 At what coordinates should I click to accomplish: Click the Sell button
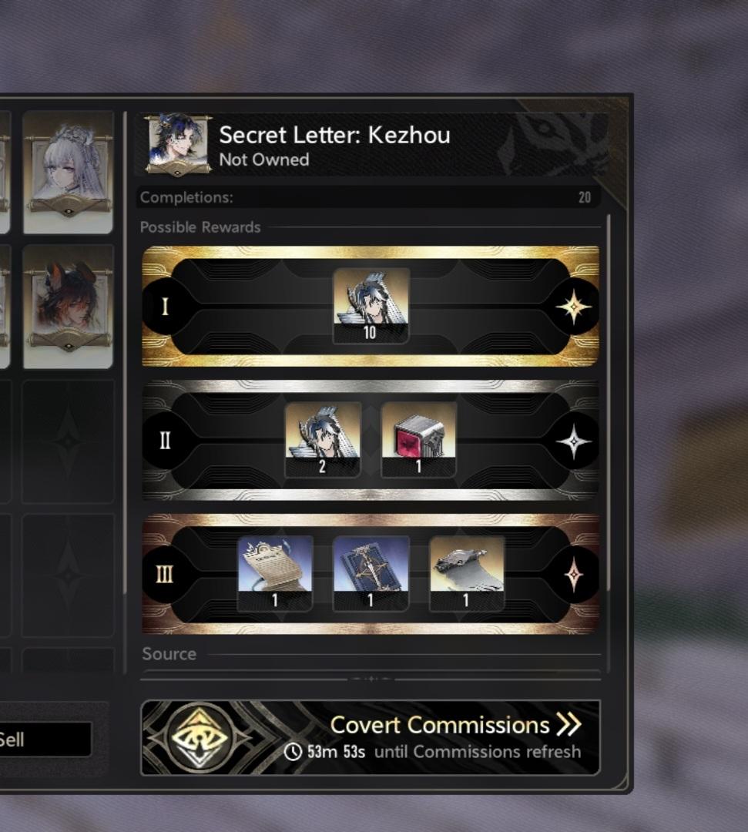coord(45,739)
